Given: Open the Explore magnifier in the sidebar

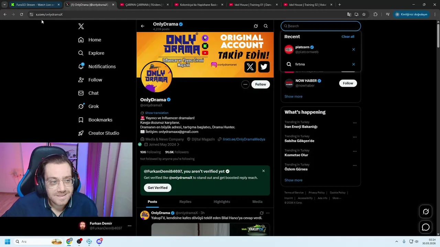Looking at the screenshot, I should [81, 53].
